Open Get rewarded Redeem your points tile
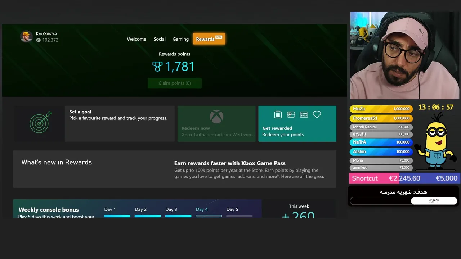Screen dimensions: 461x259 tap(297, 123)
